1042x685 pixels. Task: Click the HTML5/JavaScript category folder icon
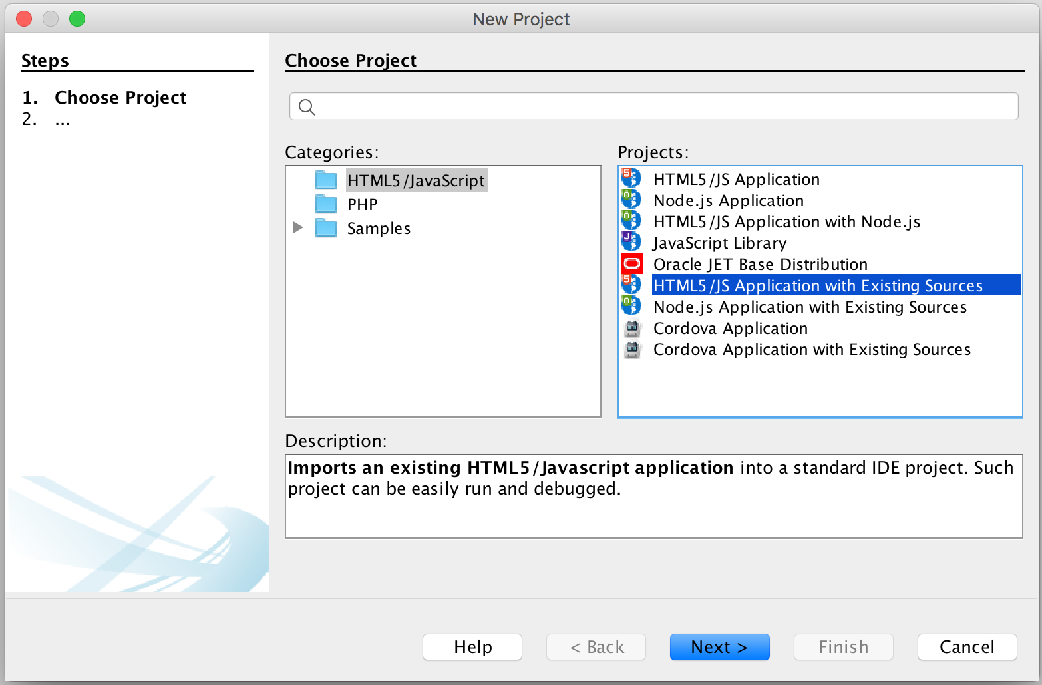pos(325,179)
